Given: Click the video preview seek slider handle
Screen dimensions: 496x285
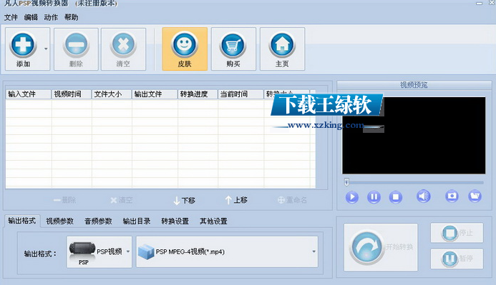Looking at the screenshot, I should point(346,182).
